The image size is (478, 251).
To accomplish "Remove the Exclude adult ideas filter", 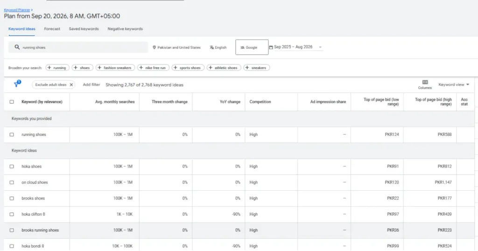I will pyautogui.click(x=71, y=85).
